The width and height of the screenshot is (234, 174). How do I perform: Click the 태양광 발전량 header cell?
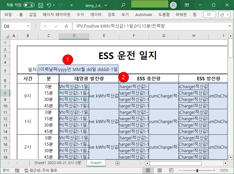coord(89,79)
